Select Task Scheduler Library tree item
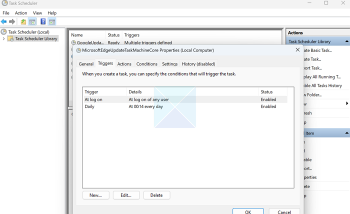The width and height of the screenshot is (350, 214). click(x=36, y=38)
